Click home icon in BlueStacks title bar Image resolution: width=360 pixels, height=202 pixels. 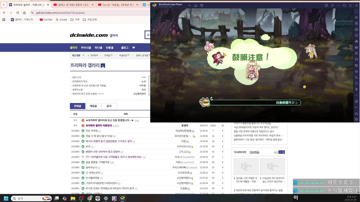coord(196,5)
